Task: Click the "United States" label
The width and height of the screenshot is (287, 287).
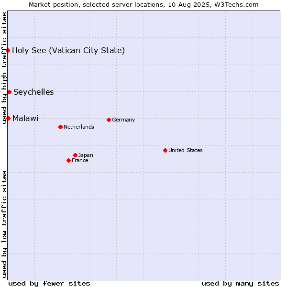Action: tap(186, 150)
